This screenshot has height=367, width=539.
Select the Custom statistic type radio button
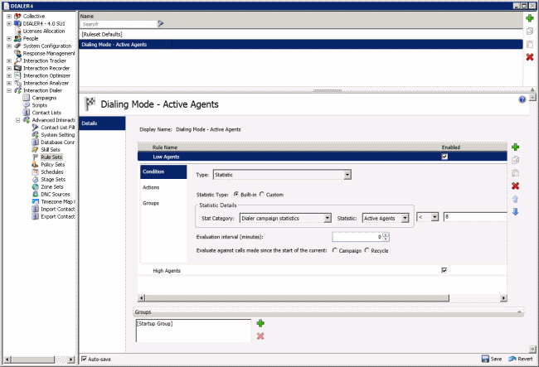(263, 194)
